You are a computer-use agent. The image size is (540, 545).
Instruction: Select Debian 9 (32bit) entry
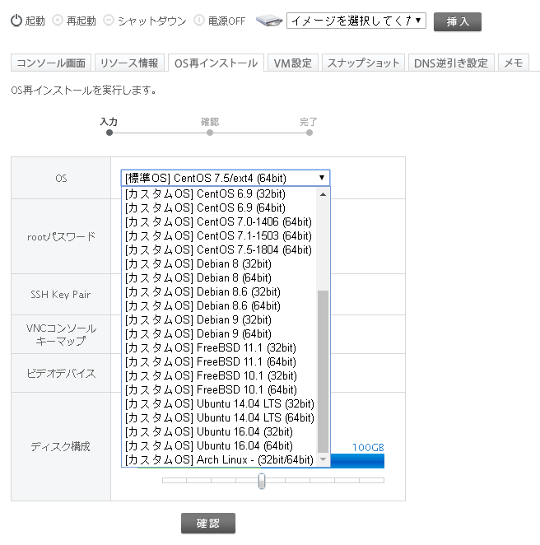click(x=219, y=319)
